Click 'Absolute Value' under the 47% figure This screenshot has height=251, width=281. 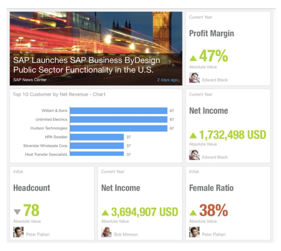(203, 67)
